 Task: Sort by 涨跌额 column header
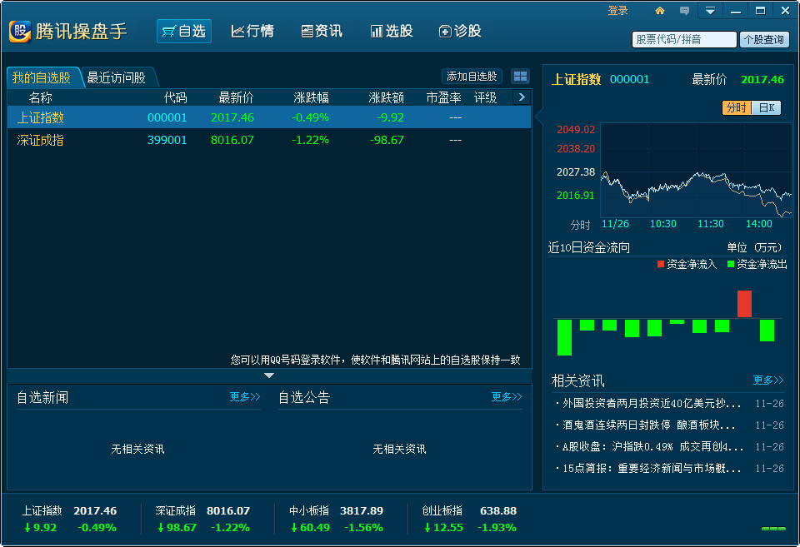click(386, 97)
